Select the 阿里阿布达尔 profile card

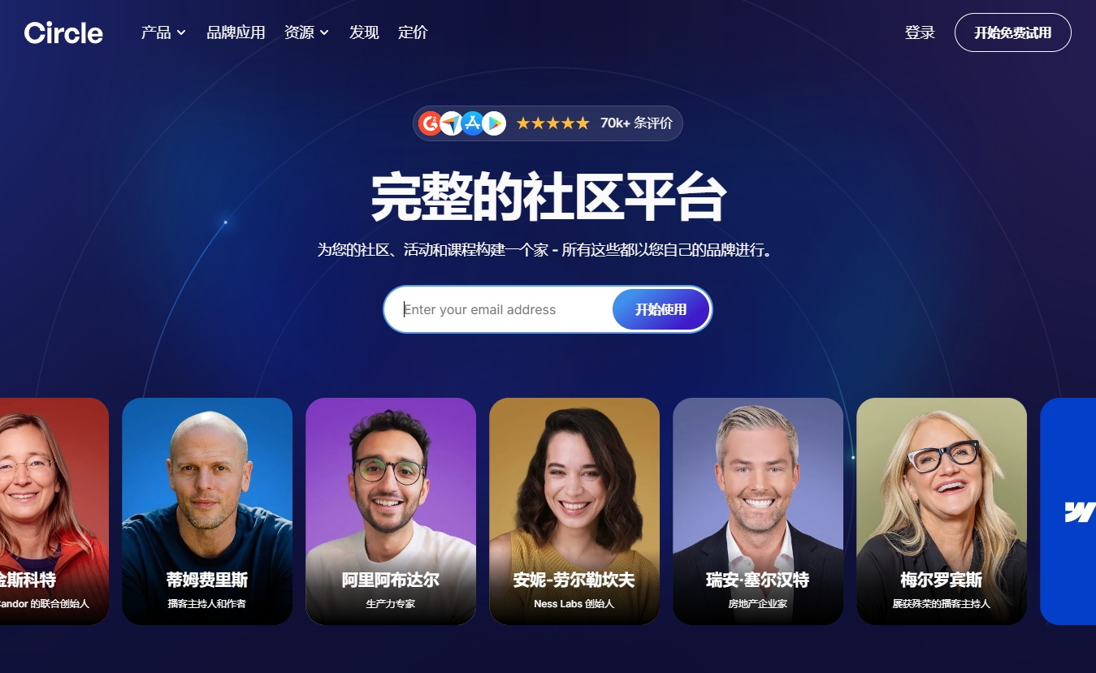391,511
